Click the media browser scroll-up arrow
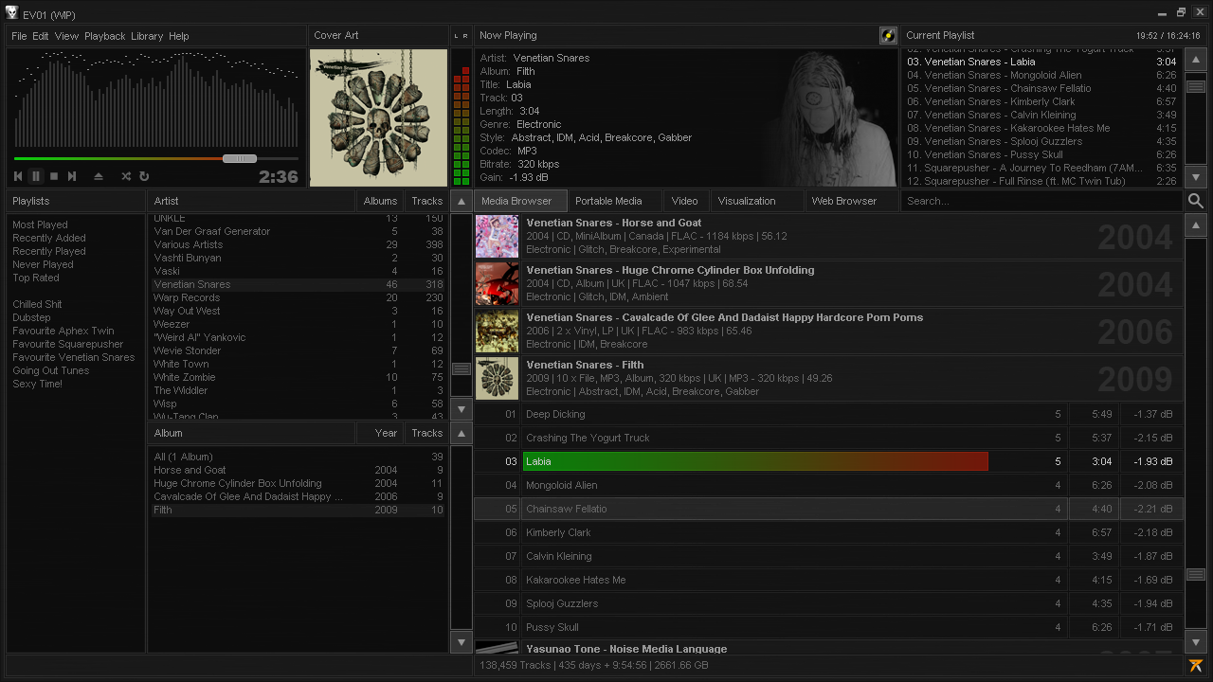Viewport: 1213px width, 682px height. pos(1196,225)
